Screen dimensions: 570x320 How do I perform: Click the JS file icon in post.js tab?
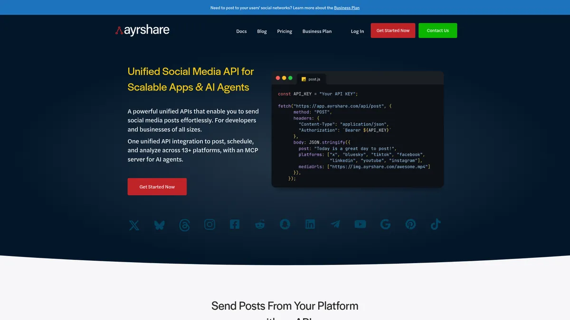point(304,79)
